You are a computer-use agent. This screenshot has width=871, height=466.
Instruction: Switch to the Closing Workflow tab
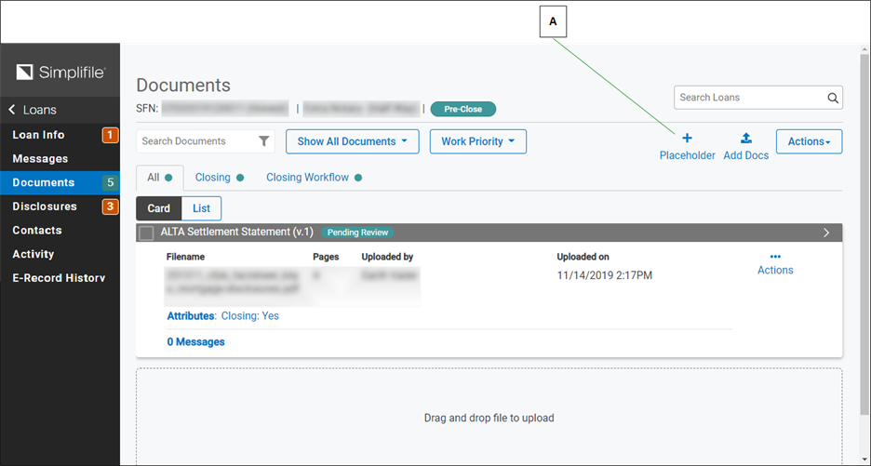(314, 178)
